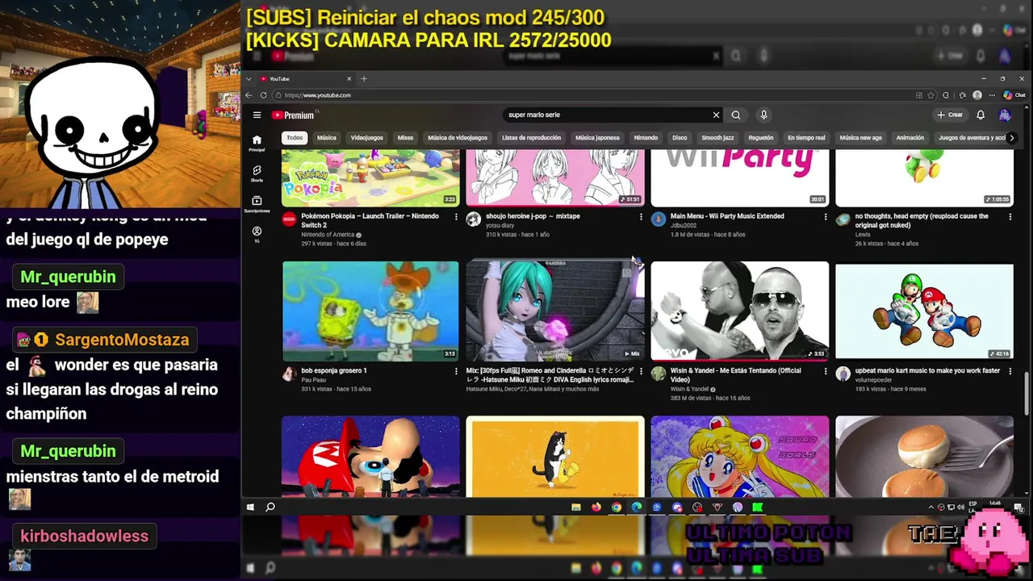The image size is (1033, 581).
Task: Open options for Hatsune Miku mix
Action: 641,371
